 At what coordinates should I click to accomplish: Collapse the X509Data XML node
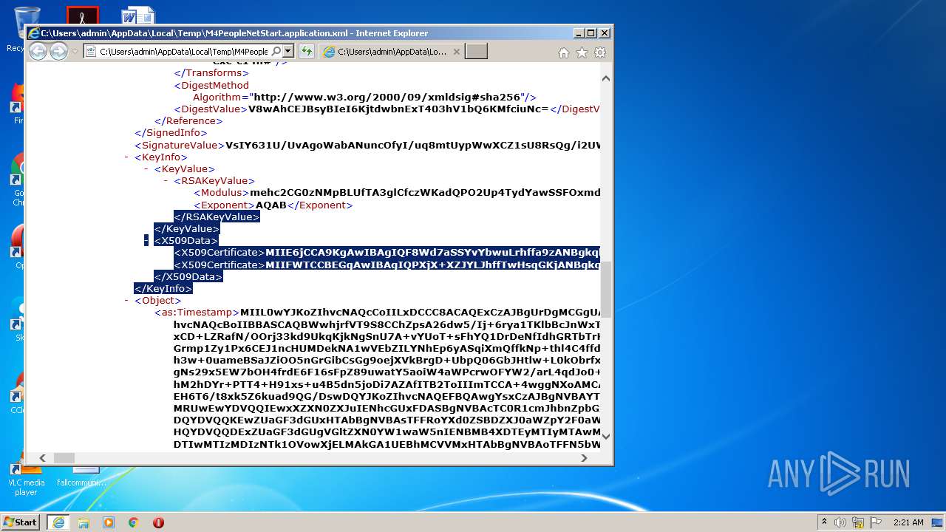[x=147, y=241]
